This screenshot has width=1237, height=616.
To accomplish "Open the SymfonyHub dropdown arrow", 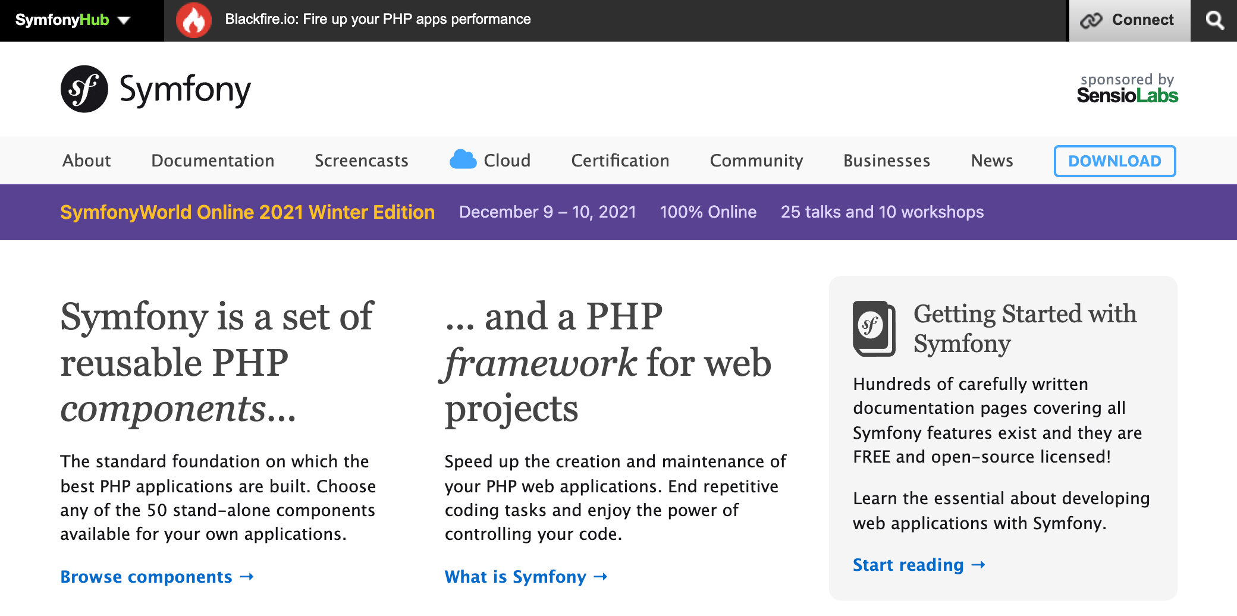I will (x=124, y=21).
